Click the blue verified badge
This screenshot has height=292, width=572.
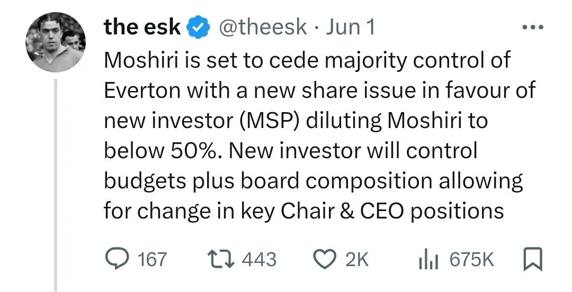coord(197,28)
